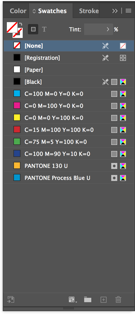Click the Swatch Views grid icon
This screenshot has height=315, width=135.
point(73,300)
